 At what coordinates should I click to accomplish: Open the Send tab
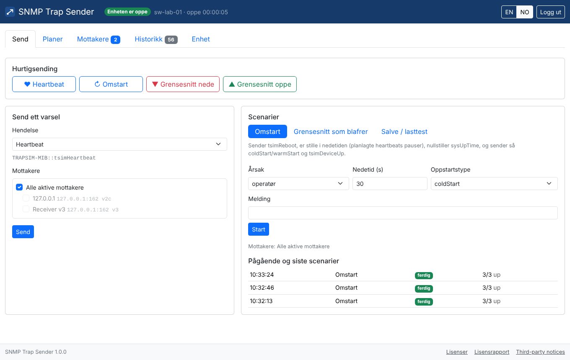tap(20, 39)
